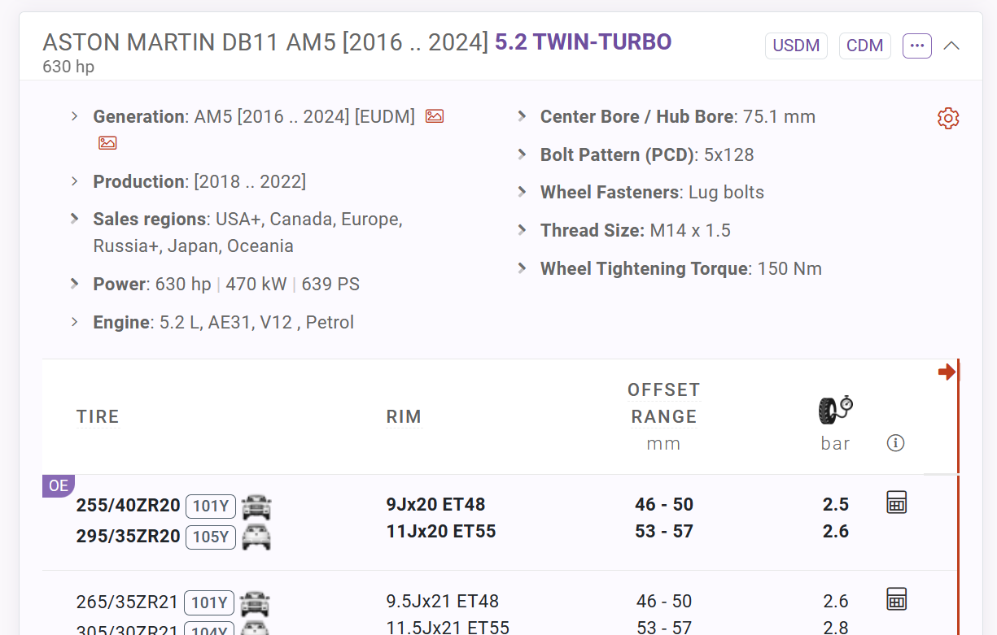Expand the Wheel Tightening Torque arrow
Viewport: 997px width, 635px height.
point(522,268)
